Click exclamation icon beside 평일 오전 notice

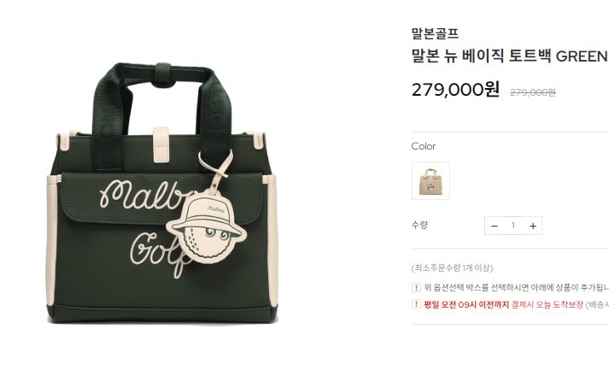[x=416, y=304]
